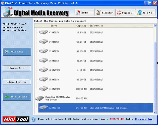
Task: Click the blue help question mark icon
Action: point(34,119)
